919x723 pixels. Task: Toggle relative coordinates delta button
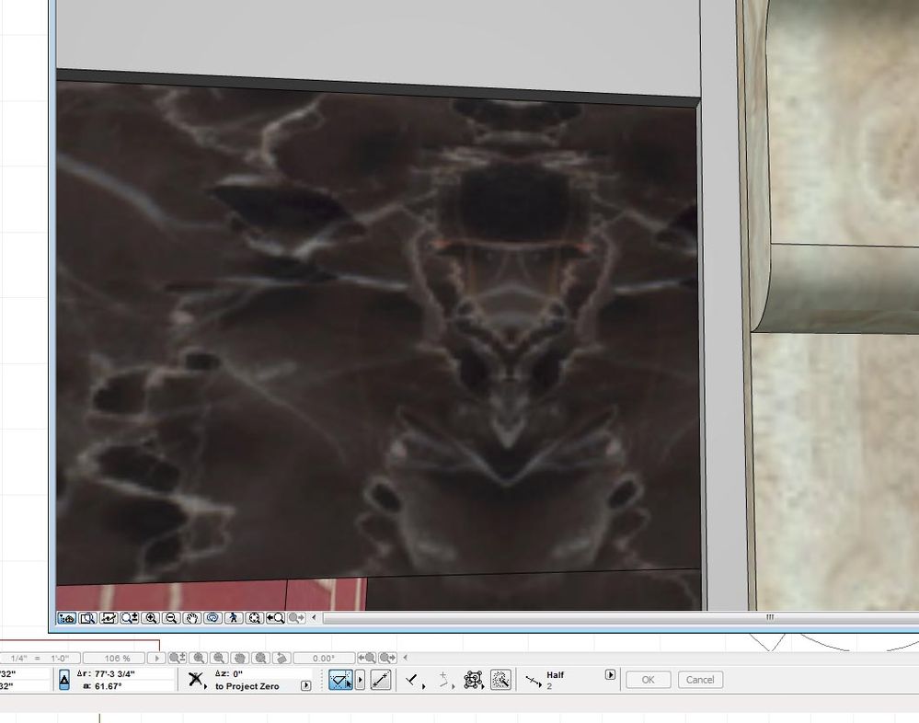point(64,680)
